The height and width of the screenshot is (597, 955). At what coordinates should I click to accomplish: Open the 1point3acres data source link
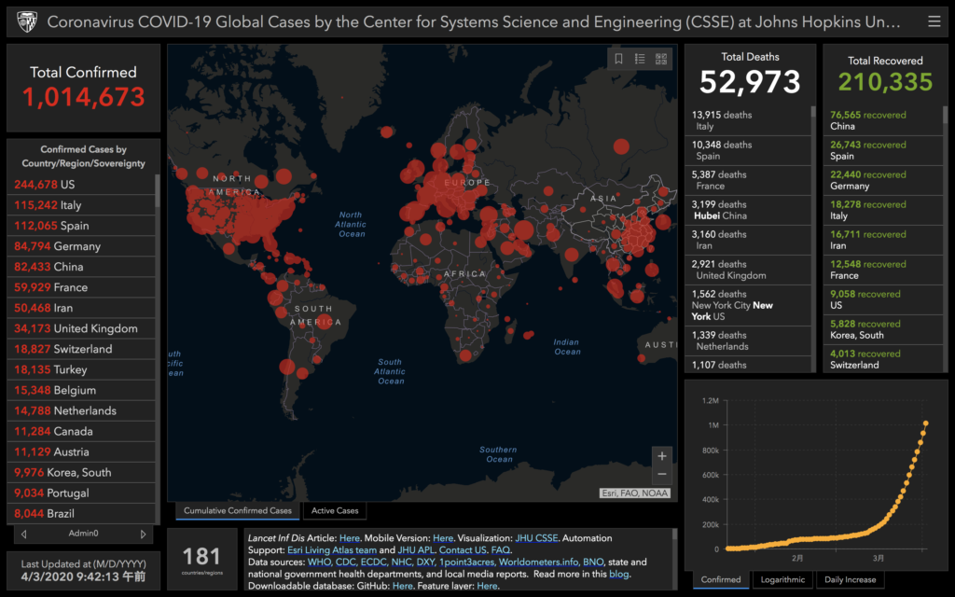pyautogui.click(x=468, y=562)
